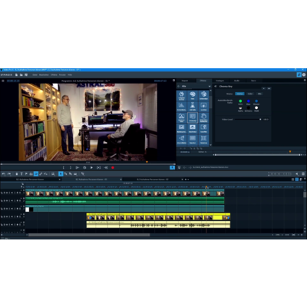Click the highlighted blue icon at top right

[299, 74]
